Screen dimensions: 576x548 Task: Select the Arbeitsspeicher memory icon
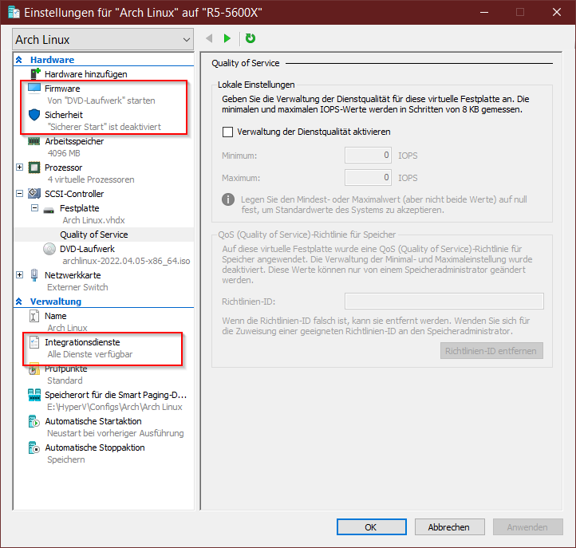(x=34, y=141)
